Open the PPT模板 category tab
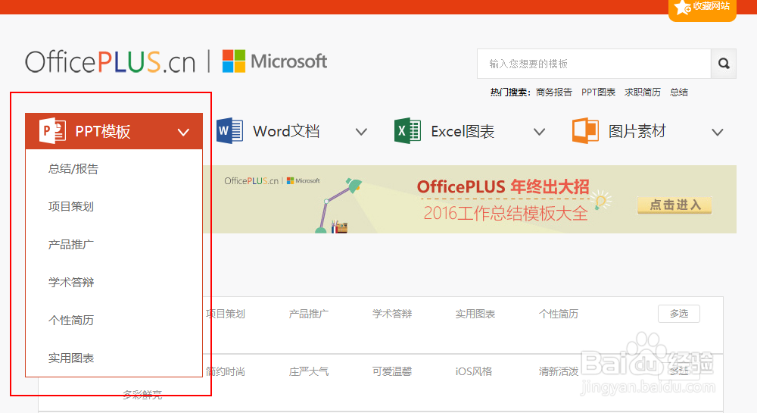The image size is (757, 413). pos(114,131)
